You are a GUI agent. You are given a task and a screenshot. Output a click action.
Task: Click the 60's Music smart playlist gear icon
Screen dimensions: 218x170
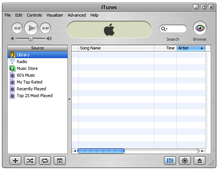(12, 75)
